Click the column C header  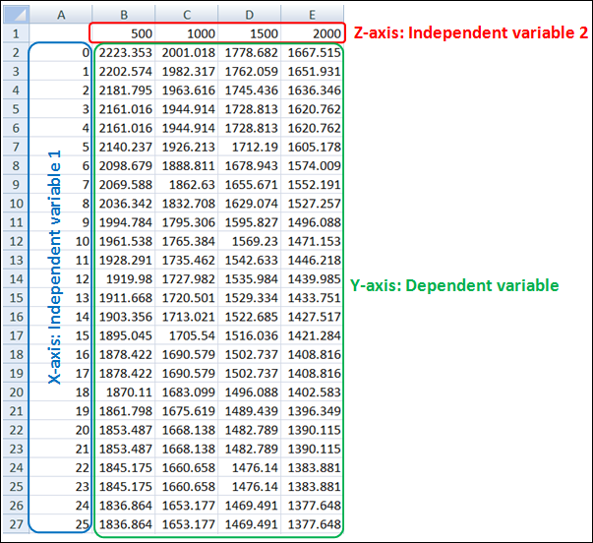(x=189, y=13)
